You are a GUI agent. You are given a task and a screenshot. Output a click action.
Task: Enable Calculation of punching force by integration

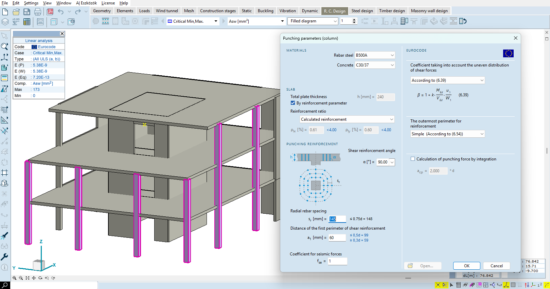tap(413, 159)
